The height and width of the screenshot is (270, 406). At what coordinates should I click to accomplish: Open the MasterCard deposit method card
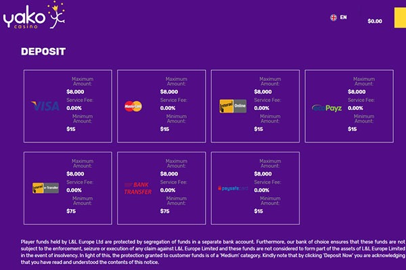point(162,106)
